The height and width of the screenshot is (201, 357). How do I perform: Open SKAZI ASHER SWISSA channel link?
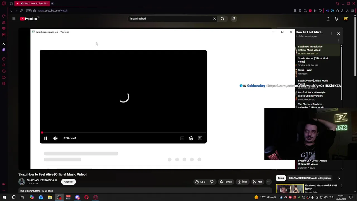(40, 180)
